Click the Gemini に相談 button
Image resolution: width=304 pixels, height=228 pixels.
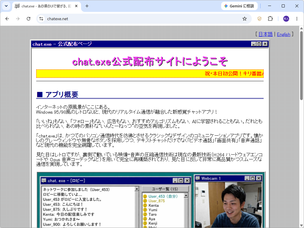pyautogui.click(x=239, y=6)
